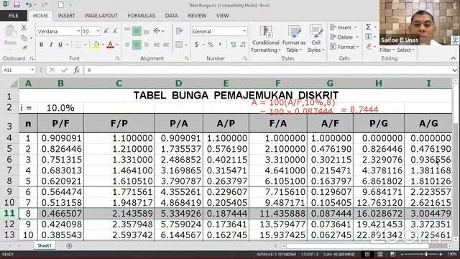
Task: Click the Borders icon
Action: coord(78,45)
